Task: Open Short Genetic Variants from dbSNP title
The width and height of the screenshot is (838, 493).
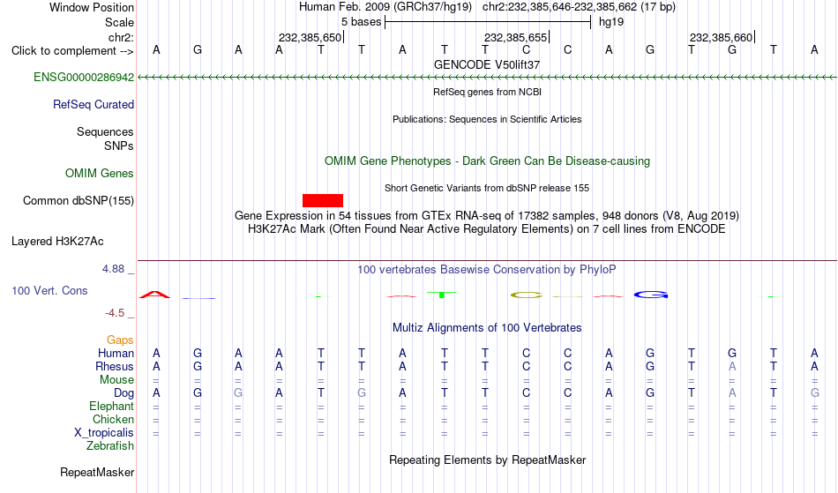Action: (487, 188)
